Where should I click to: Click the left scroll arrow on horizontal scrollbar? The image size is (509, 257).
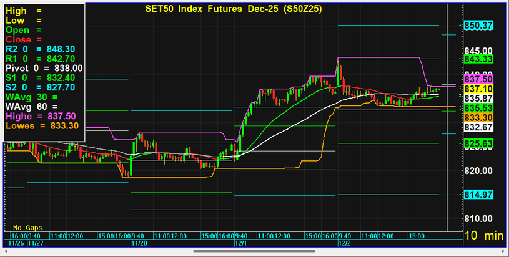point(5,251)
